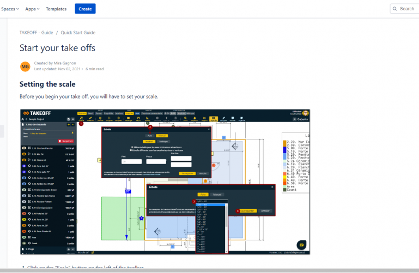Click the Pied input field
Viewport: 419px width, 273px height.
131,161
